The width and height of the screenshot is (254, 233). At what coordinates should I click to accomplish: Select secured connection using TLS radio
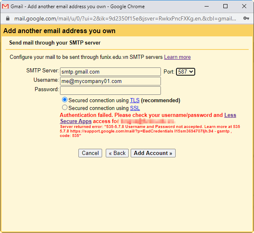click(x=65, y=100)
